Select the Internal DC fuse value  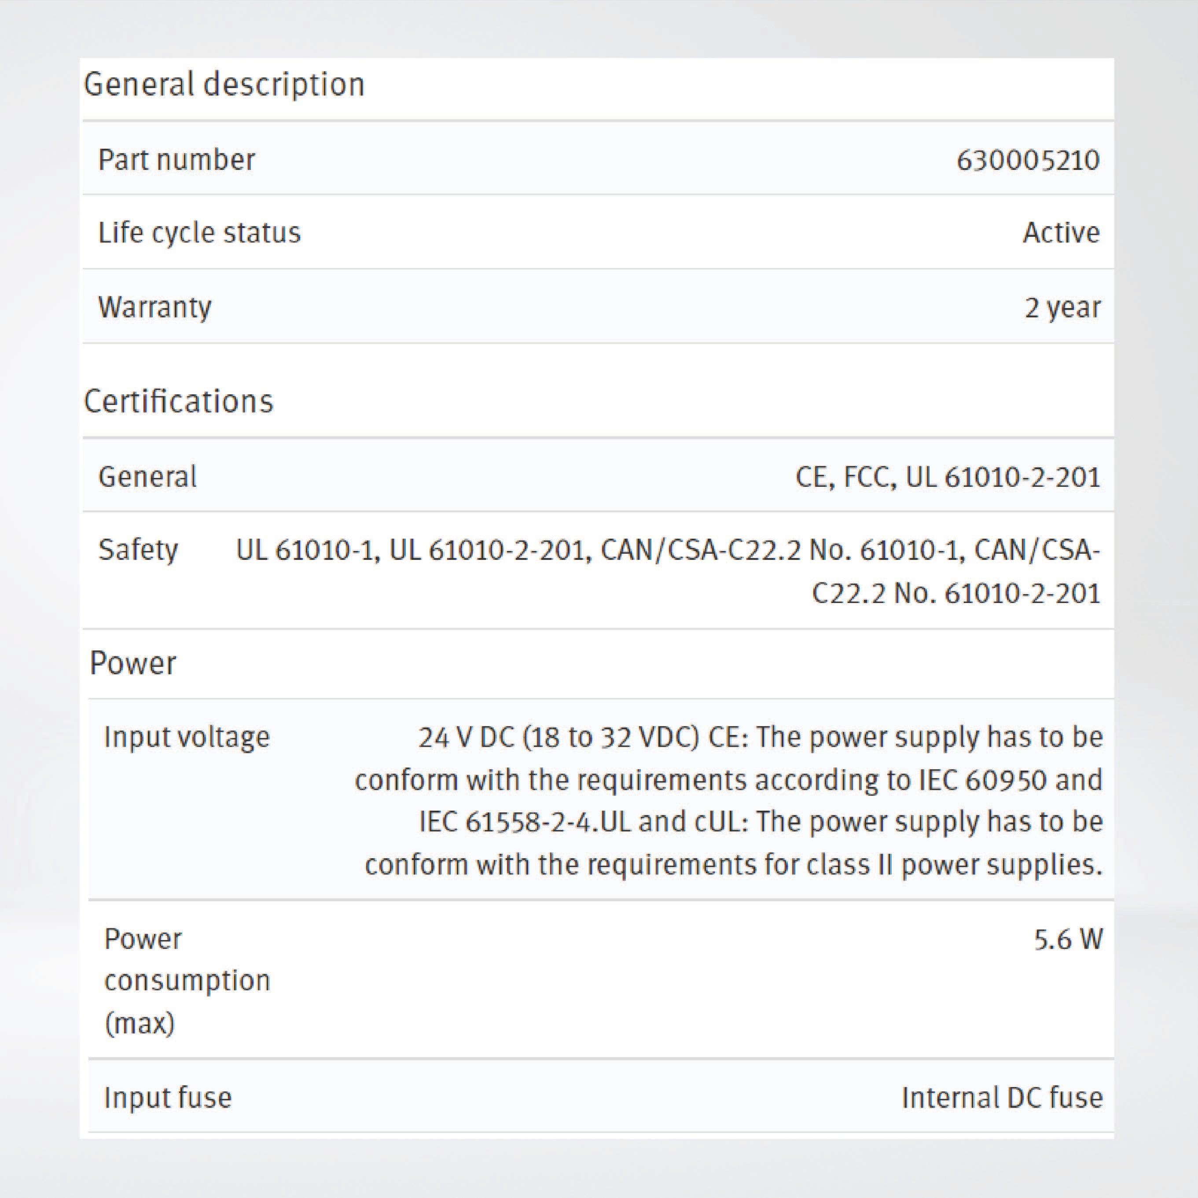pyautogui.click(x=1002, y=1098)
